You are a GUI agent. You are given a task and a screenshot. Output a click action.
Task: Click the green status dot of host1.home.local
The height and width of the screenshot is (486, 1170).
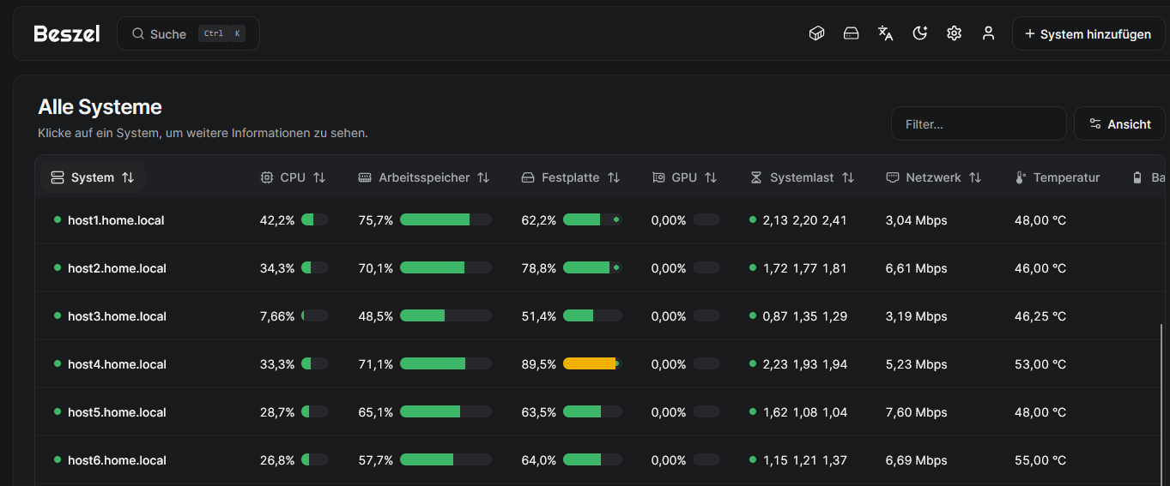tap(58, 220)
